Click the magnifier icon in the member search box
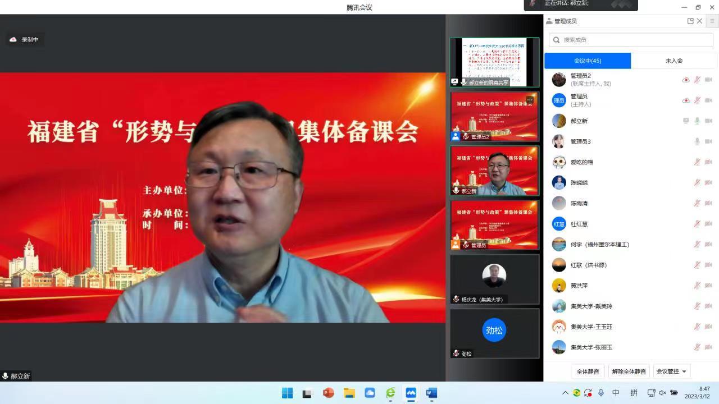This screenshot has height=404, width=719. (x=557, y=40)
